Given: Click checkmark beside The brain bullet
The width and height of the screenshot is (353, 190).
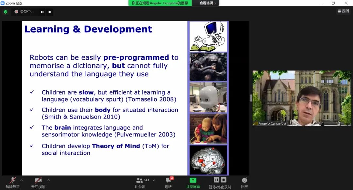Looking at the screenshot, I should pyautogui.click(x=32, y=127).
